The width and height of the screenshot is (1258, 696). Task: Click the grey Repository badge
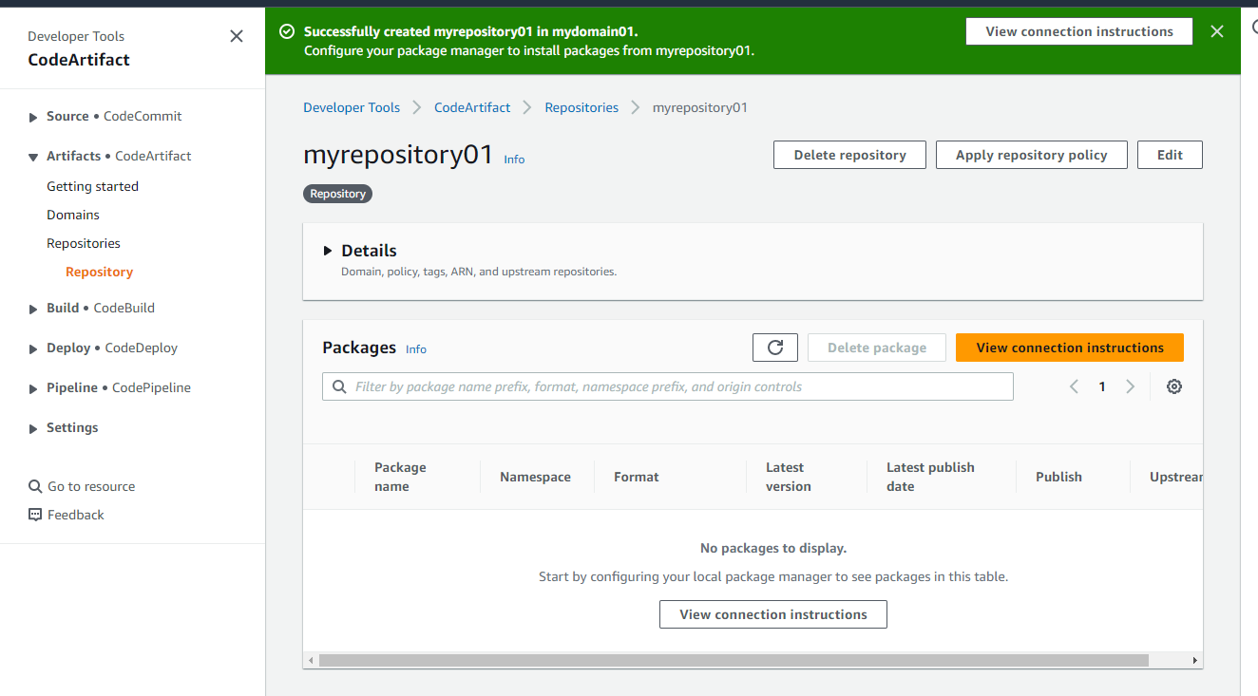point(337,194)
